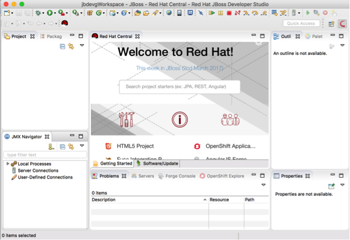Sort Problems by Description column
Screen dimensions: 350x240
149,200
